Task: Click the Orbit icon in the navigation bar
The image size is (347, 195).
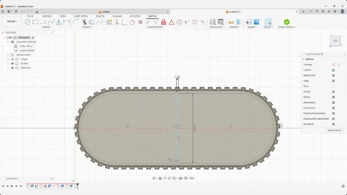Action: (154, 178)
